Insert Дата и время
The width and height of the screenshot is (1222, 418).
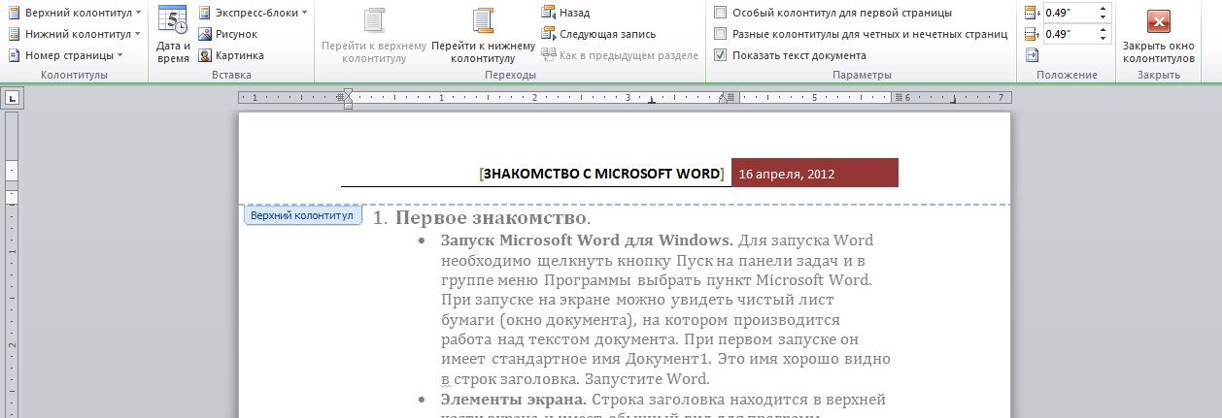173,34
